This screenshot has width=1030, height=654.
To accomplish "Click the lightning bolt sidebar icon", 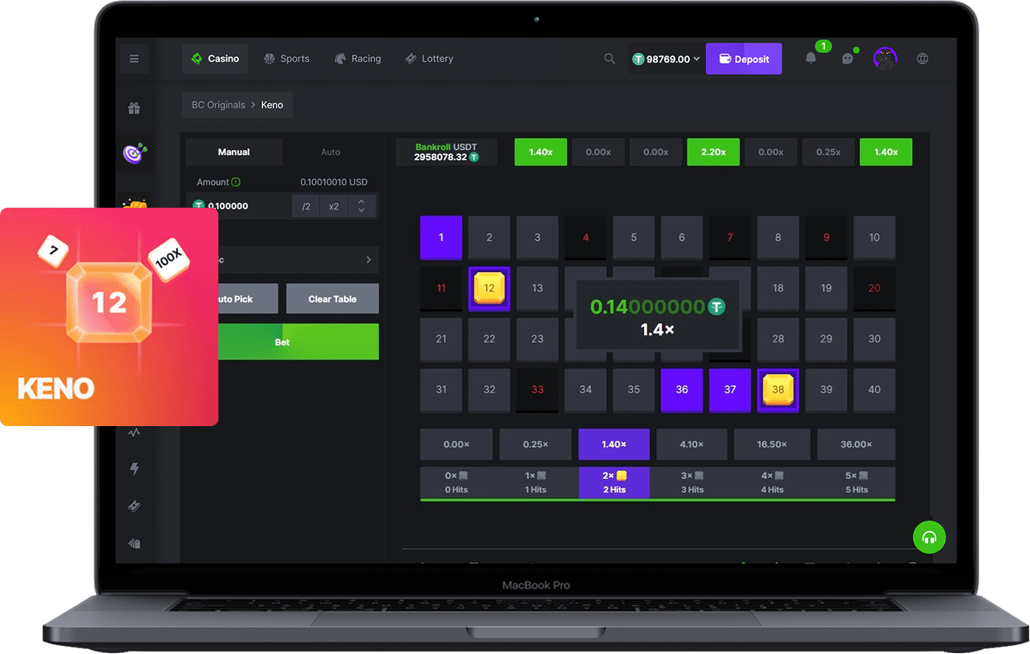I will 134,469.
